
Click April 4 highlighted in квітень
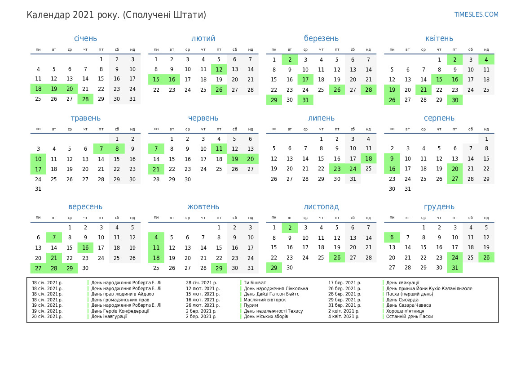coord(486,59)
